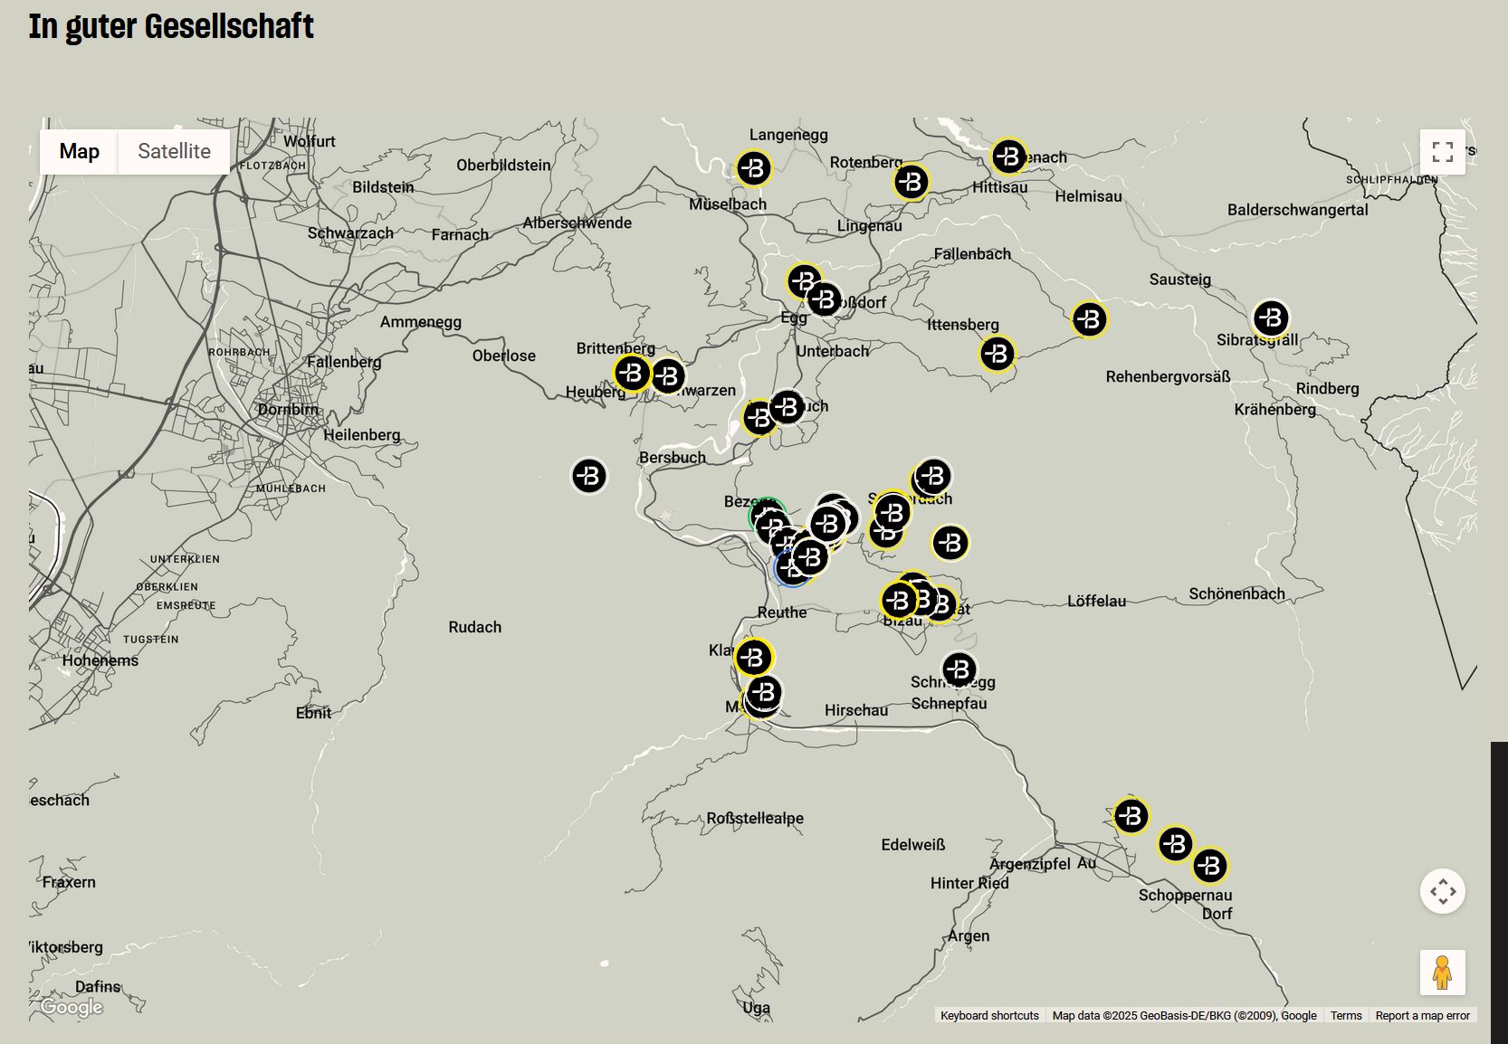Click the marker near Langenegg
This screenshot has width=1508, height=1044.
[753, 168]
